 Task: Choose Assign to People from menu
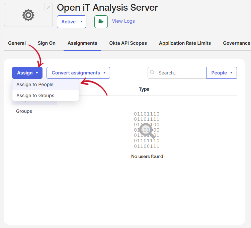46,84
